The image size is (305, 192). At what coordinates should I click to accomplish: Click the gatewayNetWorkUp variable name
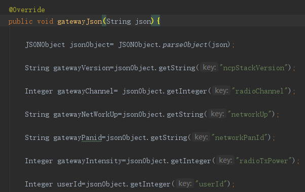(86, 114)
